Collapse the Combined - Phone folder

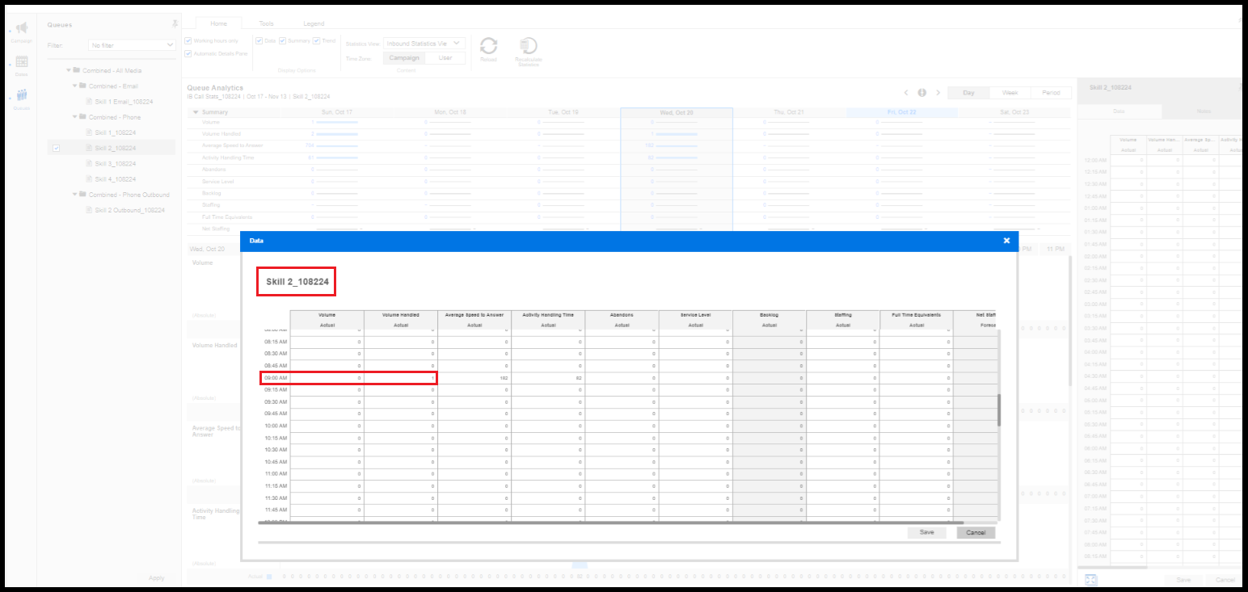75,117
